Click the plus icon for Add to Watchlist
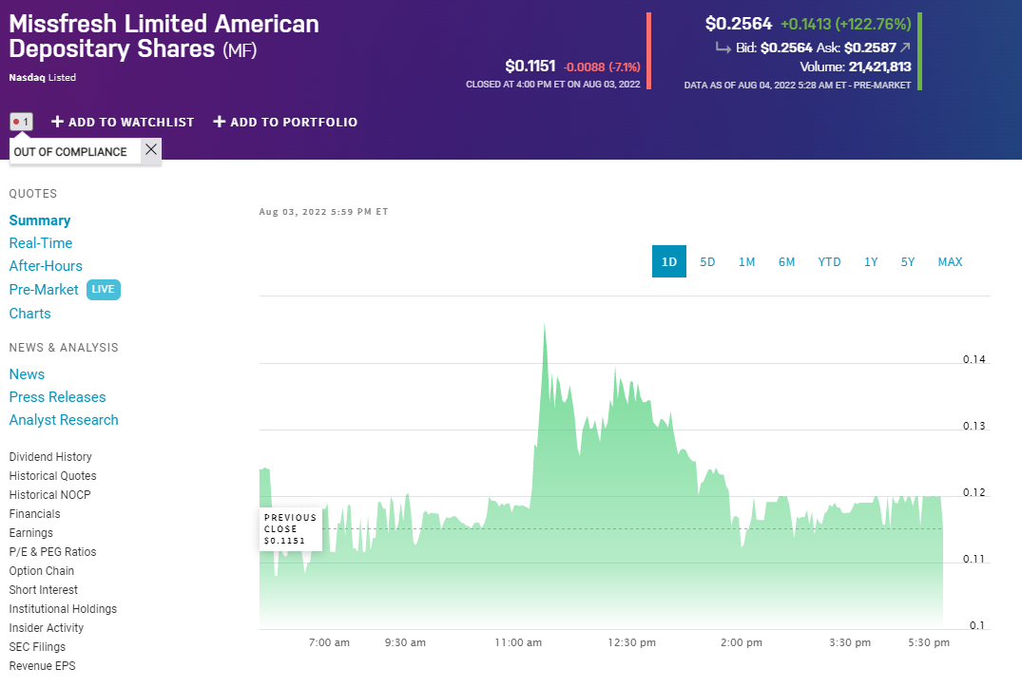 click(x=55, y=122)
